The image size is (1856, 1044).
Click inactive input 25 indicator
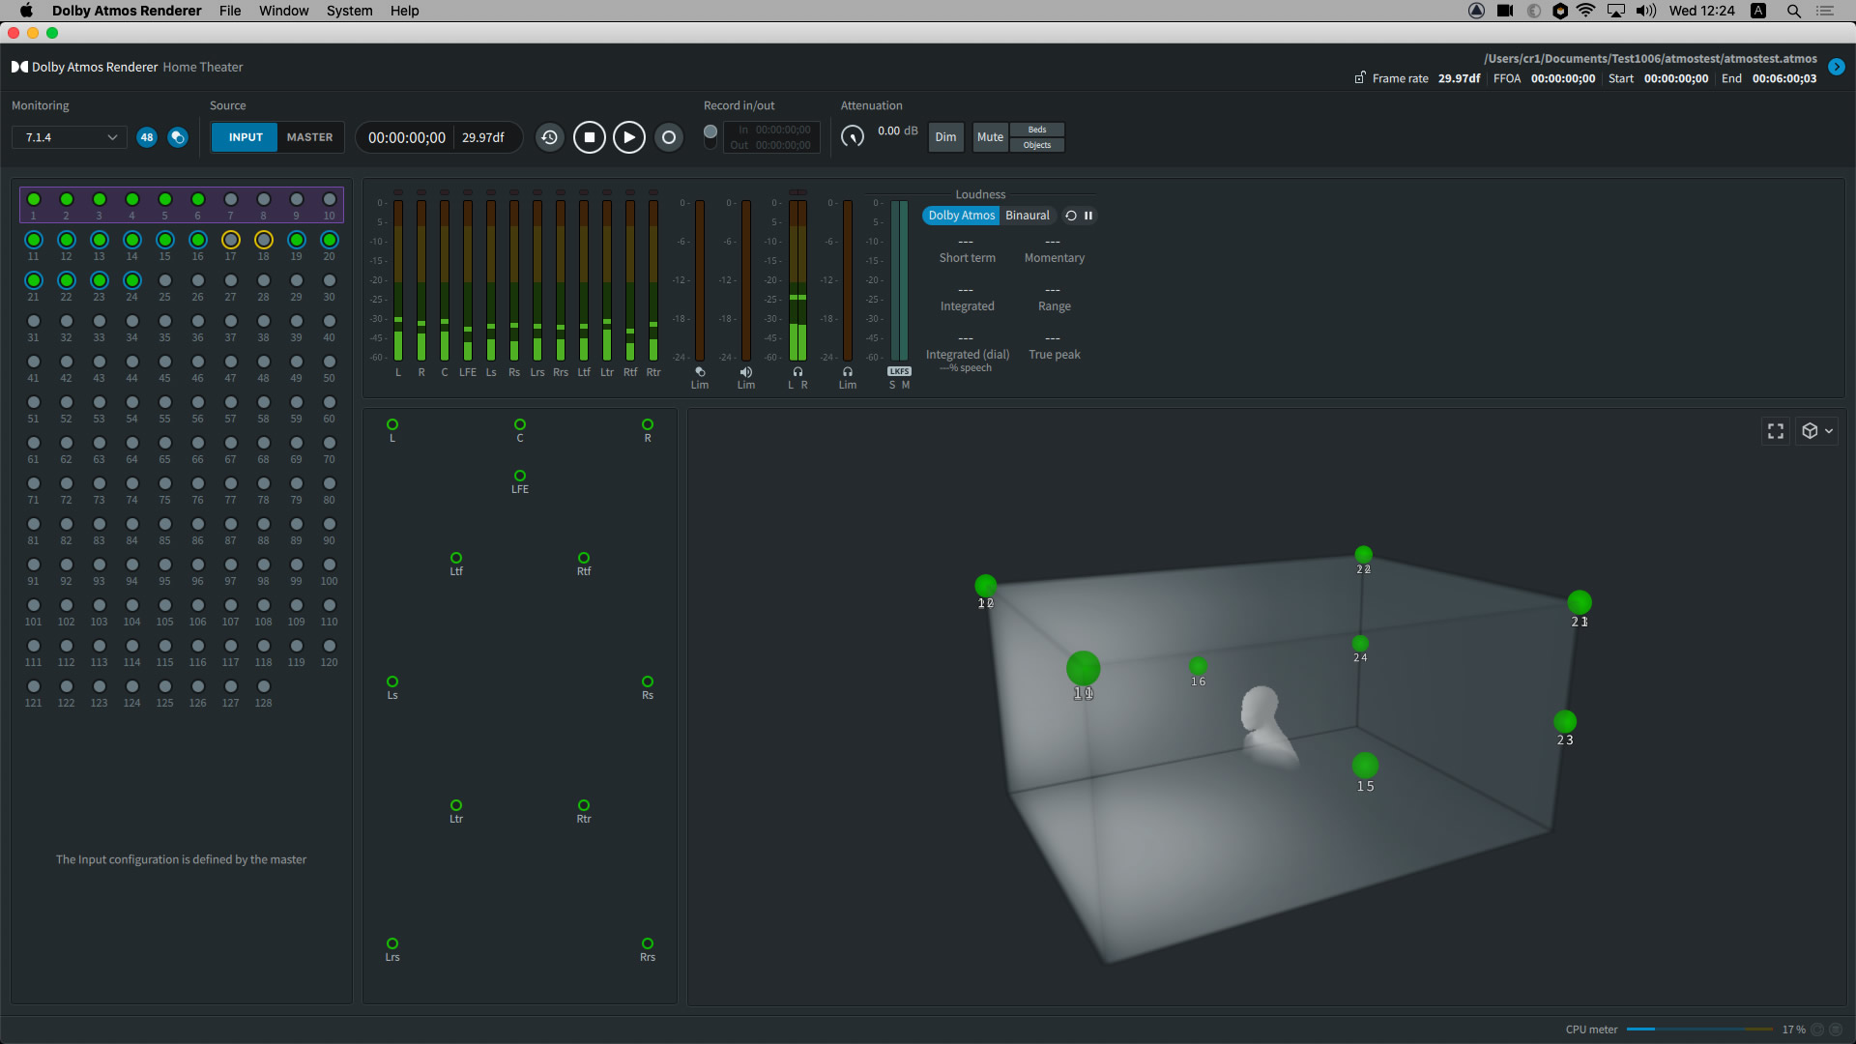click(165, 280)
